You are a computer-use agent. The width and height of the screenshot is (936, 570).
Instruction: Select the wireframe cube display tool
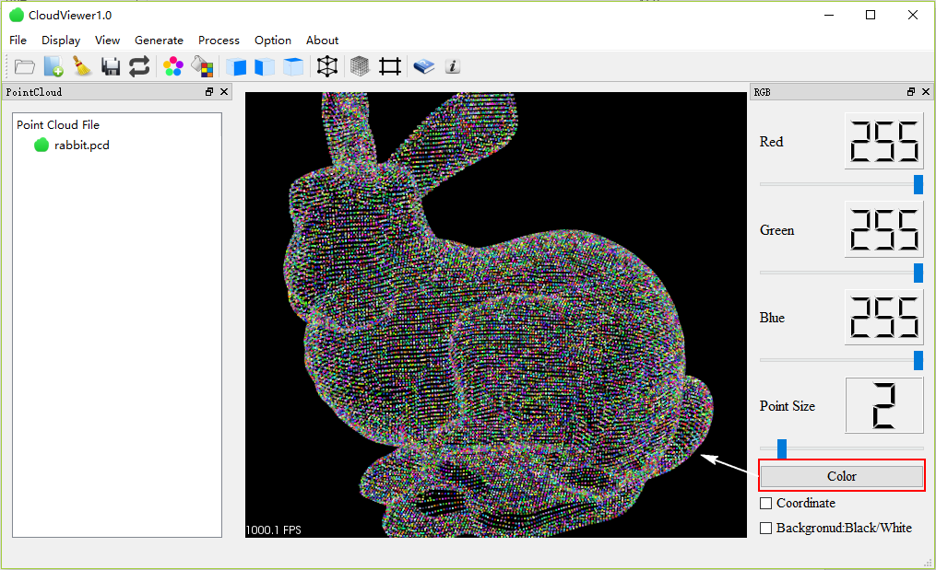click(327, 65)
